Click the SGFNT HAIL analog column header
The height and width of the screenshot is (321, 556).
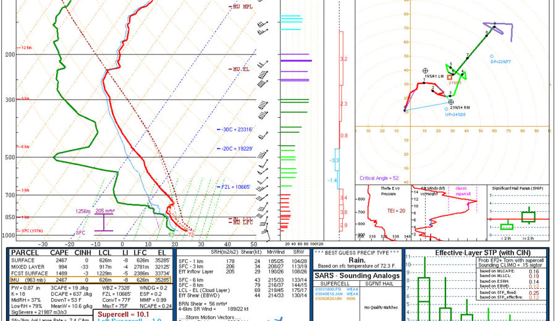(x=379, y=284)
